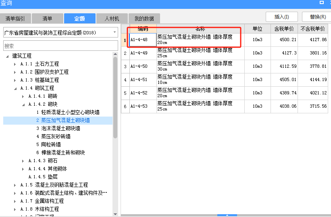331x217 pixels.
Task: Collapse the 建筑工程 root node
Action: point(7,56)
